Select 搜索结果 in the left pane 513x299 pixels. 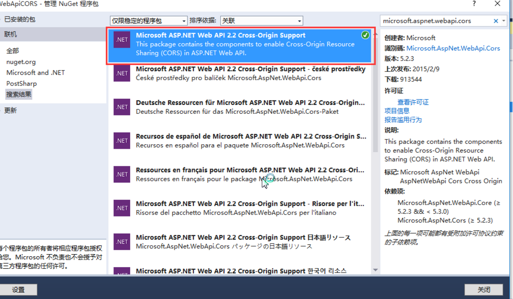point(19,94)
